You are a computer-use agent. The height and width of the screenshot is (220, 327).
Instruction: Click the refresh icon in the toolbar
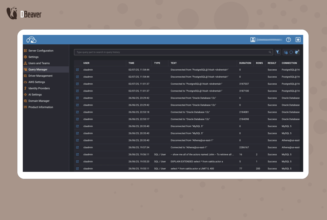[291, 52]
